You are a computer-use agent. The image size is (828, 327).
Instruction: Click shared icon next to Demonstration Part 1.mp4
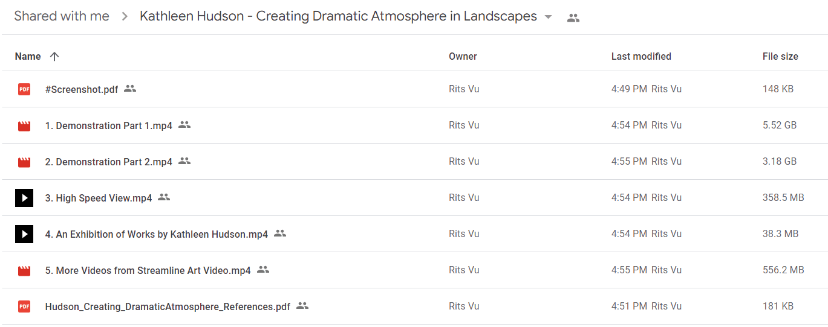click(184, 125)
